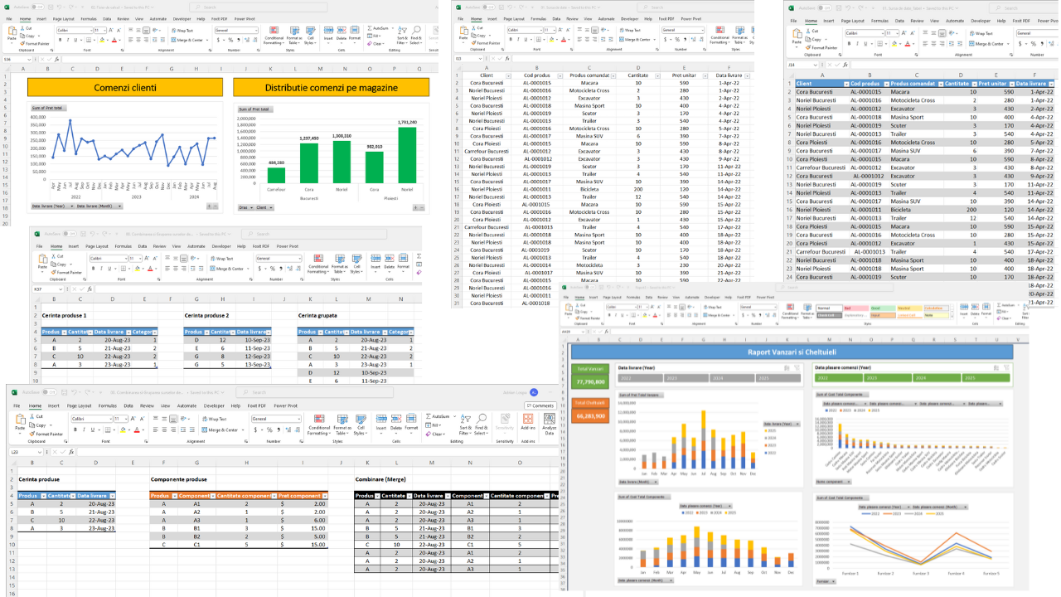1061x597 pixels.
Task: Open the Client column filter dropdown
Action: pos(845,84)
